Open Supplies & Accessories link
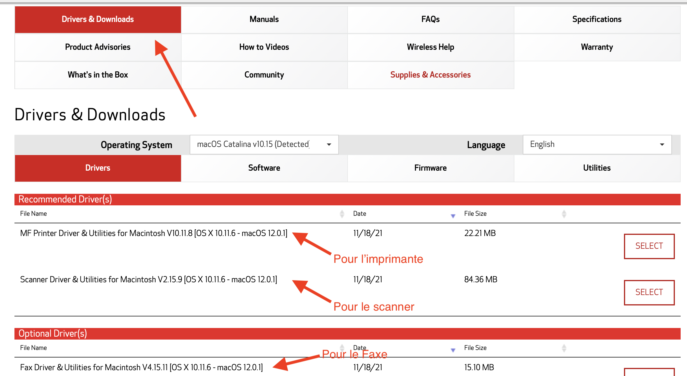This screenshot has height=376, width=687. pos(430,75)
